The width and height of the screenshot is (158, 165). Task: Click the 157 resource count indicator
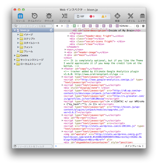point(81,16)
